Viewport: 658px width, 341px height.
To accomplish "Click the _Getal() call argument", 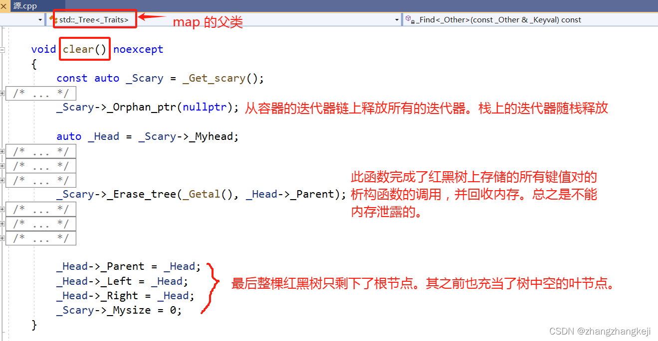I will click(208, 194).
